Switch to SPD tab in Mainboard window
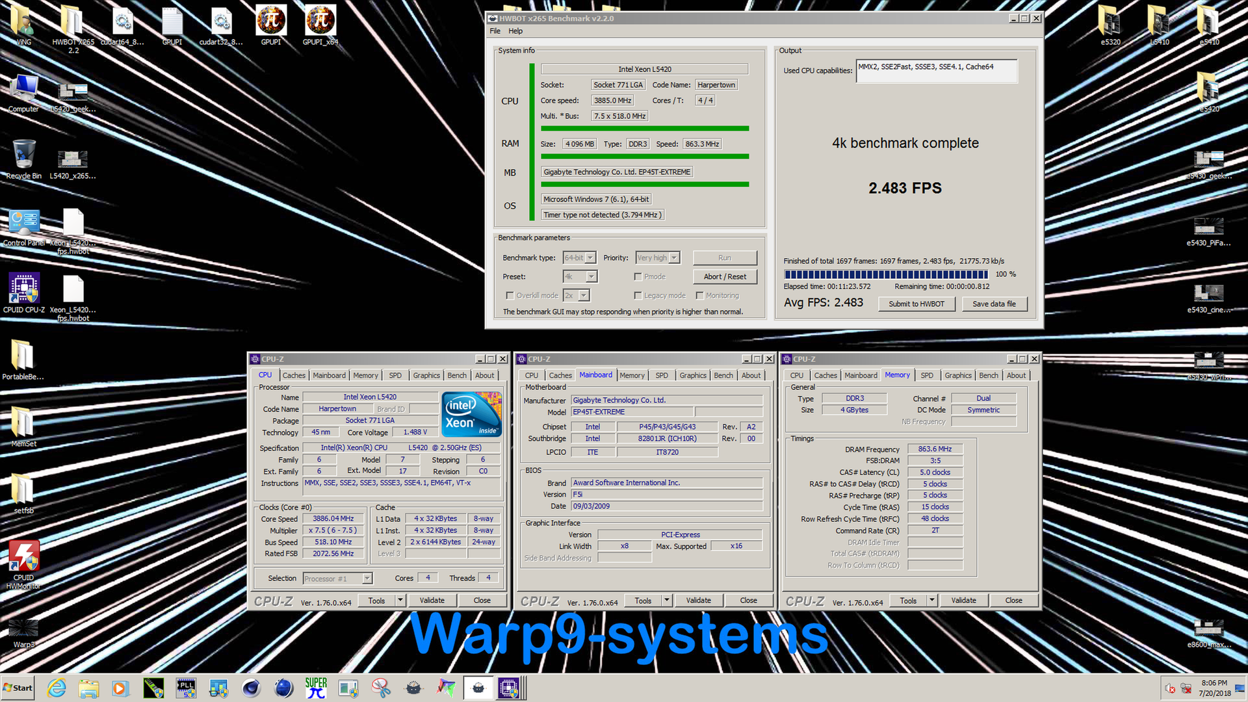The image size is (1248, 702). (x=662, y=376)
